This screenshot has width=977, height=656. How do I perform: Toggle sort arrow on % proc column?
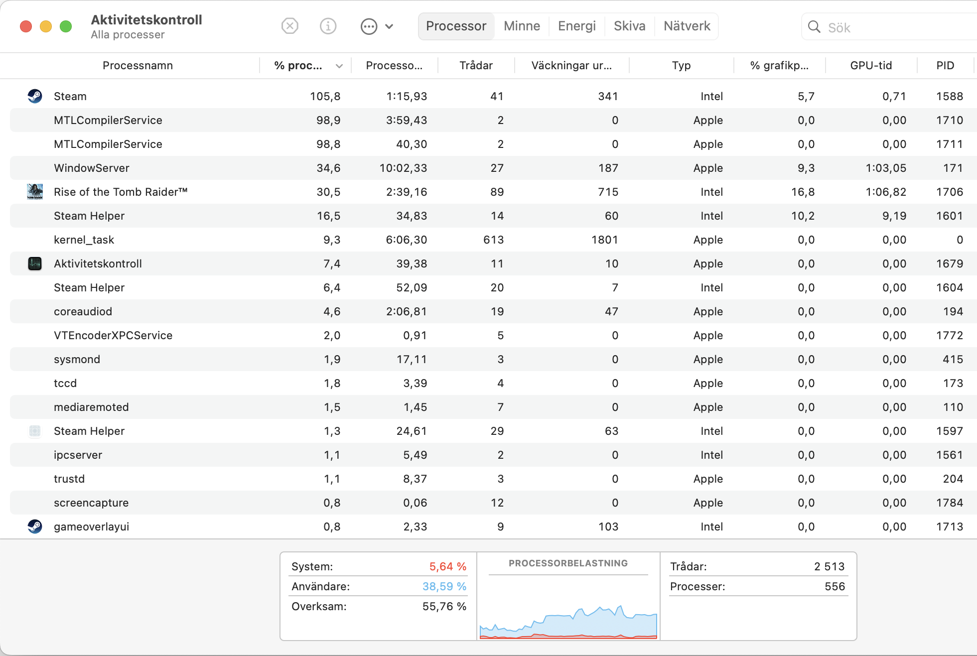pyautogui.click(x=339, y=66)
